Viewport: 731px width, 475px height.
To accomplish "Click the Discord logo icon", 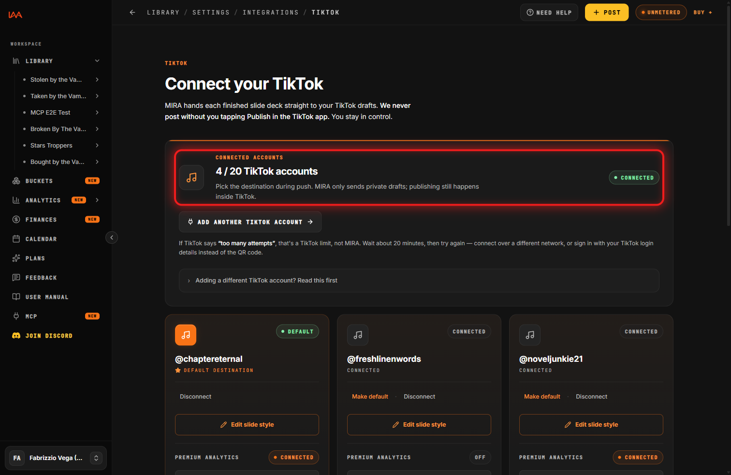I will coord(16,336).
